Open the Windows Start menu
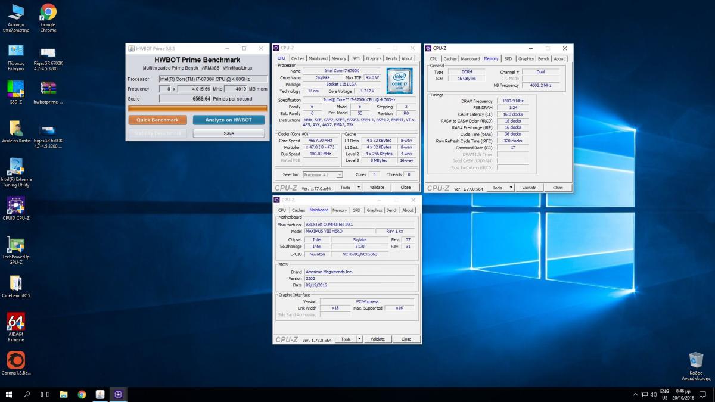 coord(9,394)
